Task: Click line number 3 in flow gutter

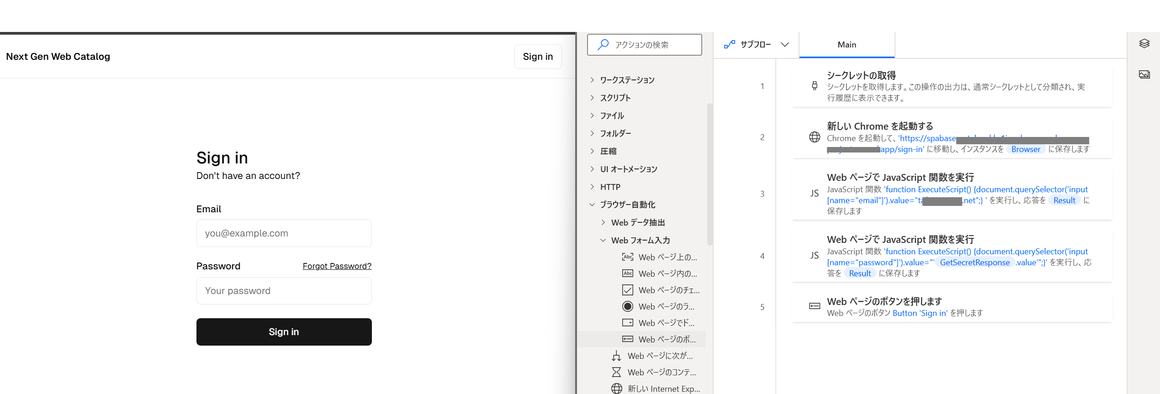Action: click(x=762, y=194)
